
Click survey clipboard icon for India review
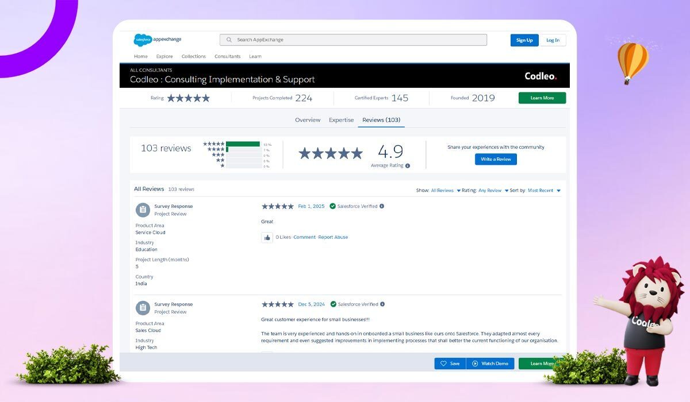pyautogui.click(x=143, y=210)
